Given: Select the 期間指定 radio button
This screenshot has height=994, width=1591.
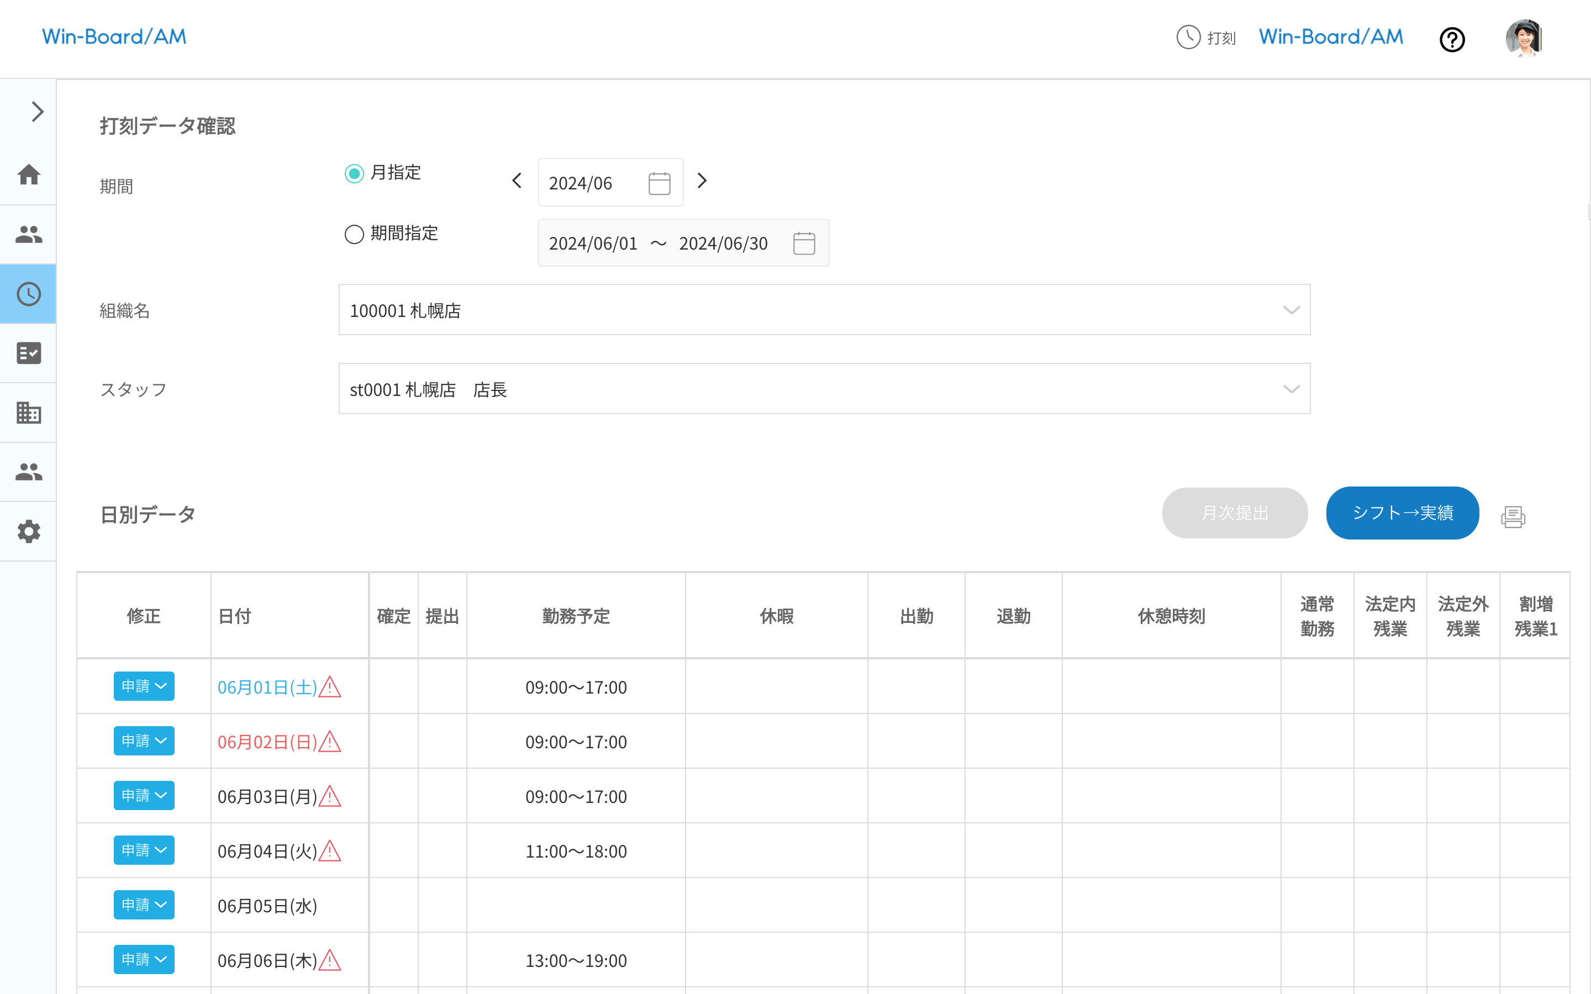Looking at the screenshot, I should tap(354, 234).
